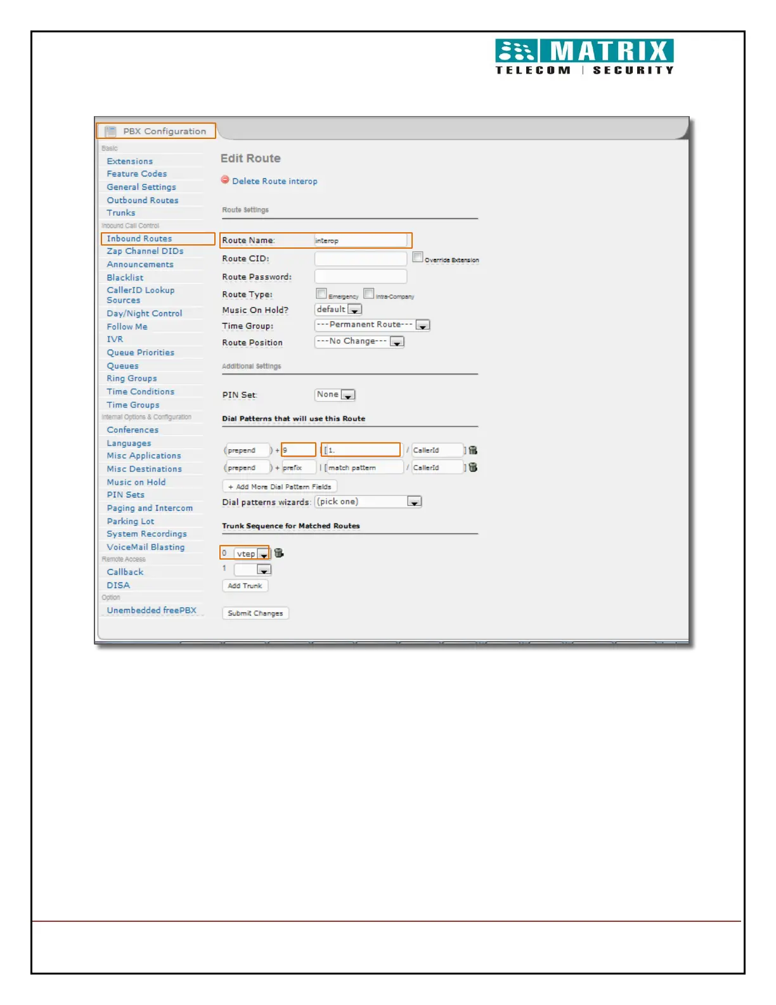The width and height of the screenshot is (776, 1005).
Task: Click the PBX Configuration tab icon
Action: 110,131
